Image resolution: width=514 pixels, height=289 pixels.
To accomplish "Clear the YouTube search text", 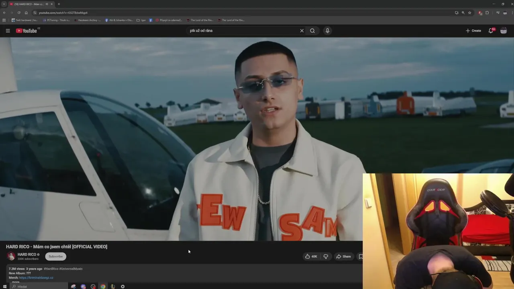I will (x=302, y=31).
